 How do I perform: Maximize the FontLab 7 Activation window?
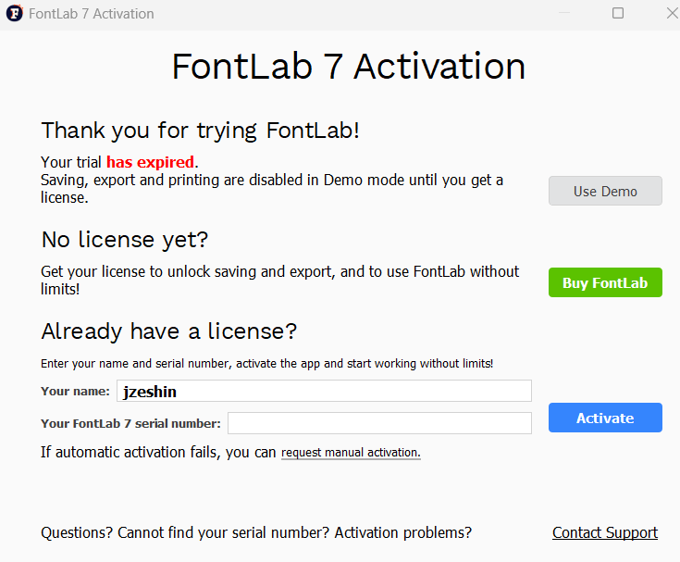pyautogui.click(x=618, y=14)
